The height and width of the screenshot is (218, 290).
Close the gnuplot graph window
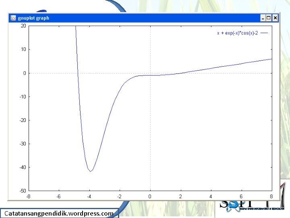[x=275, y=18]
